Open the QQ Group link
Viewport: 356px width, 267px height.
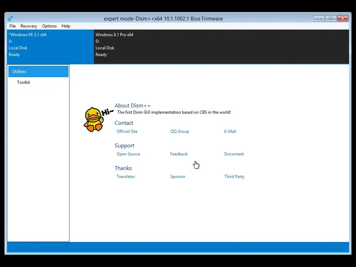[x=180, y=131]
